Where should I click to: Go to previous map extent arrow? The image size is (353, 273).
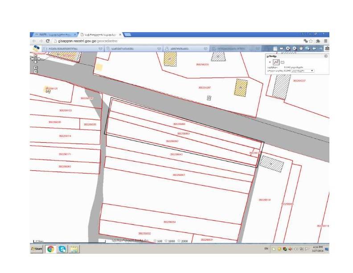pos(314,49)
